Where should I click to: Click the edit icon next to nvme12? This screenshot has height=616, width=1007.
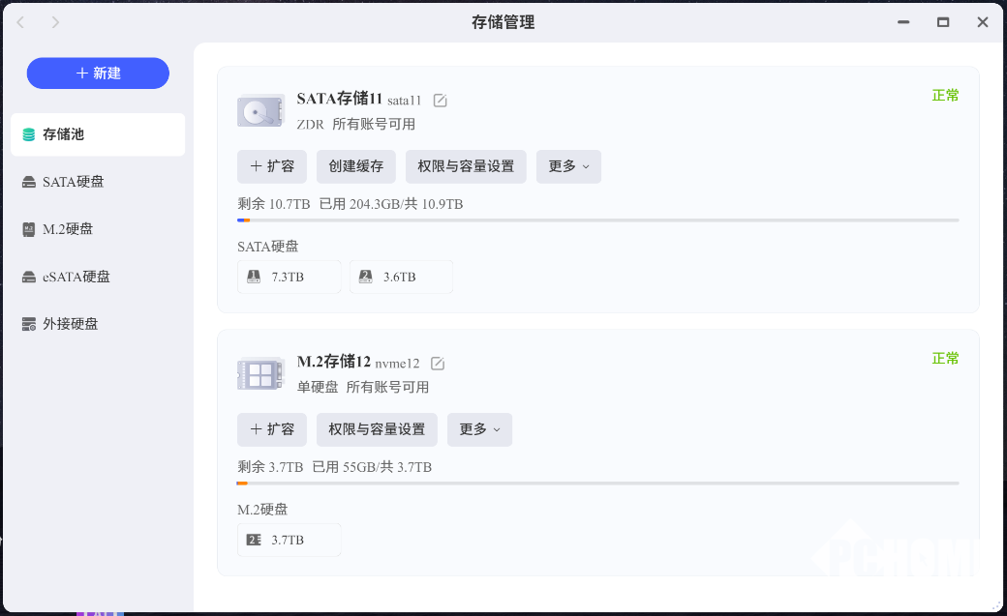click(x=438, y=364)
